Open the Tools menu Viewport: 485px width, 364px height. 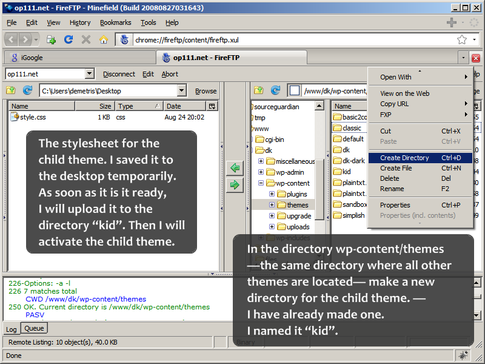coord(149,22)
